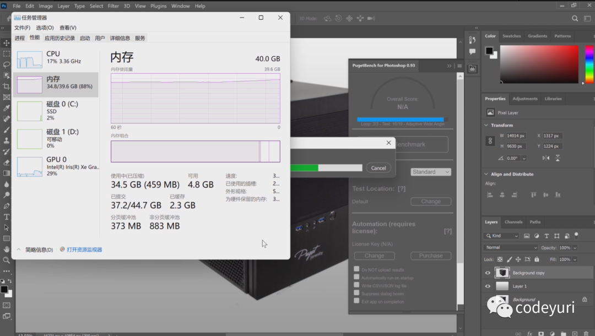Collapse Task Manager to 简略信息 view
The height and width of the screenshot is (336, 595).
[x=35, y=250]
